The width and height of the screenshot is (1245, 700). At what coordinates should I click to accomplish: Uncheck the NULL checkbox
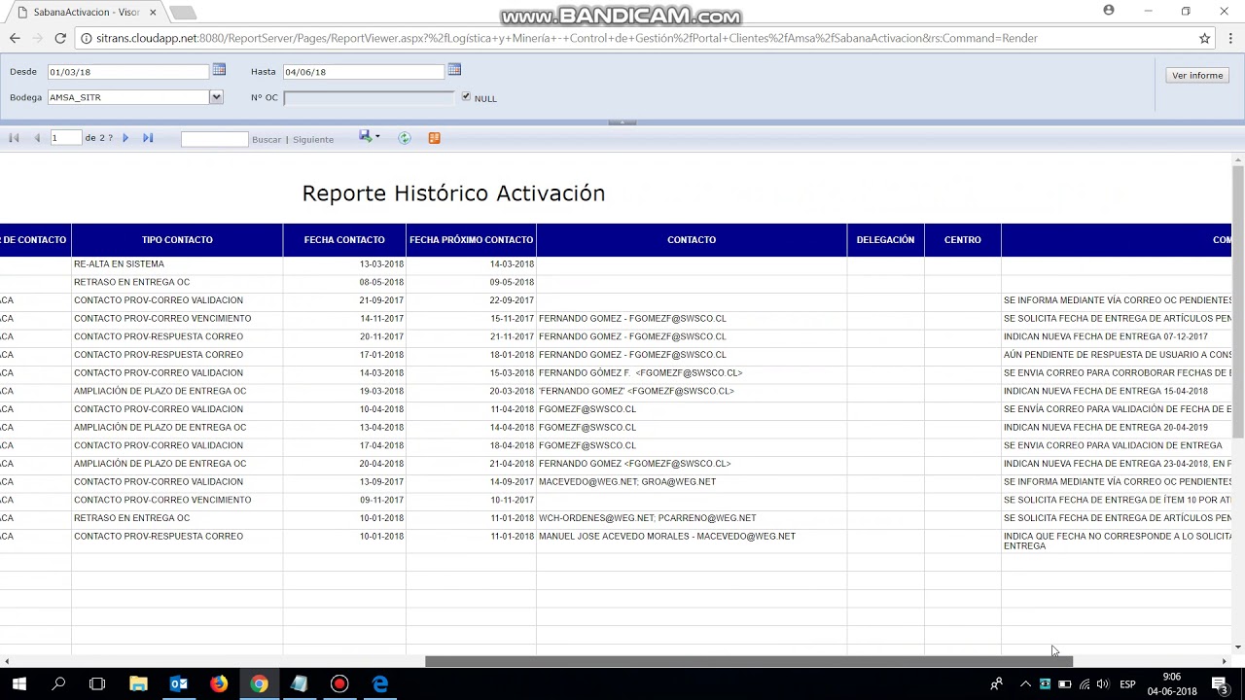[x=466, y=96]
